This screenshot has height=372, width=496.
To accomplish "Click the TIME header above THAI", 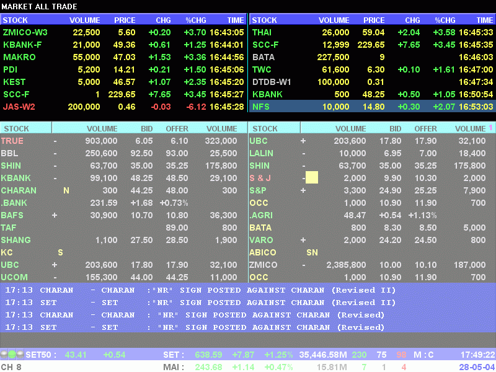I will pyautogui.click(x=485, y=20).
